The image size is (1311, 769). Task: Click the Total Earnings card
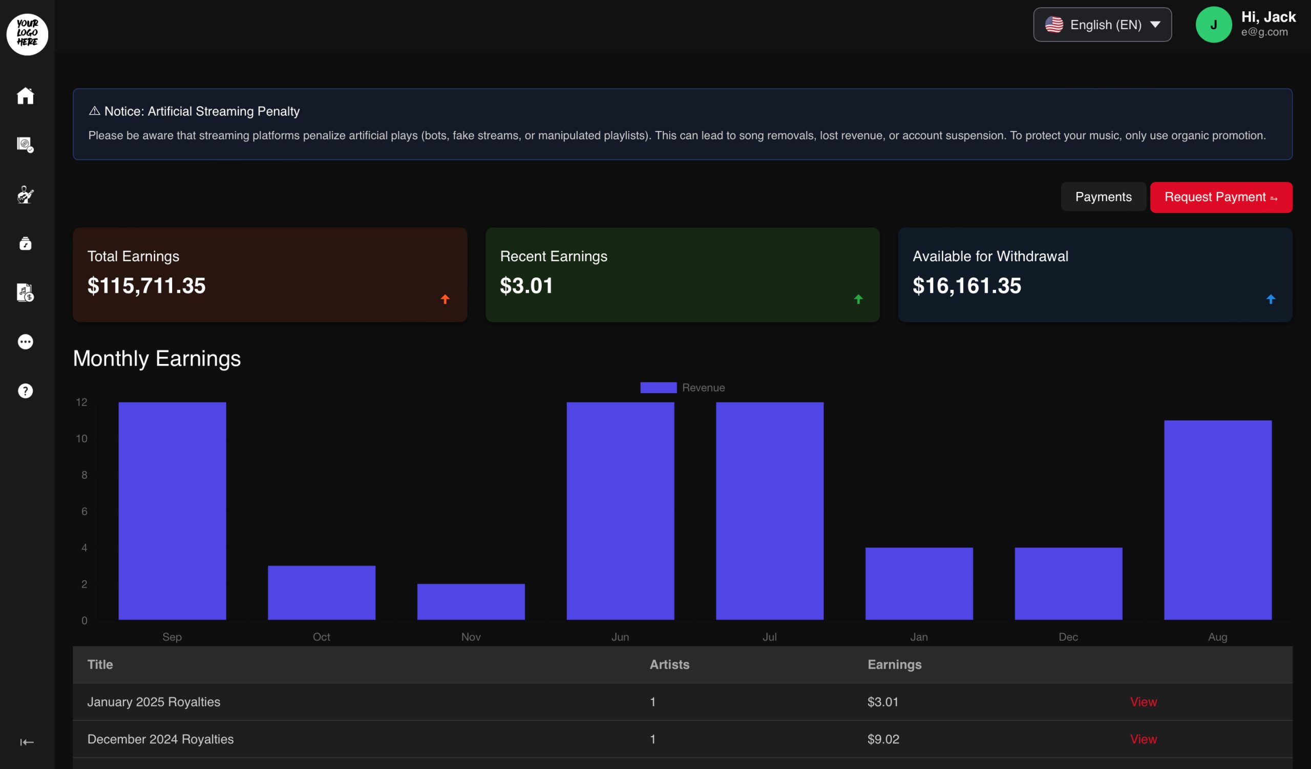(269, 274)
